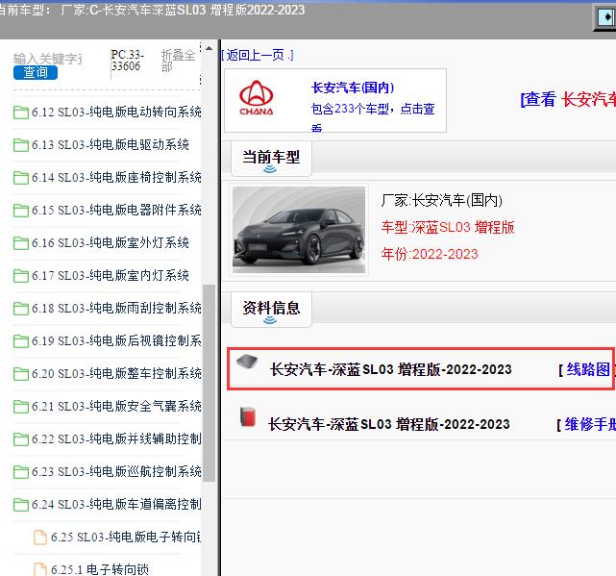Image resolution: width=616 pixels, height=576 pixels.
Task: Open the 资料信息 tab
Action: [271, 310]
